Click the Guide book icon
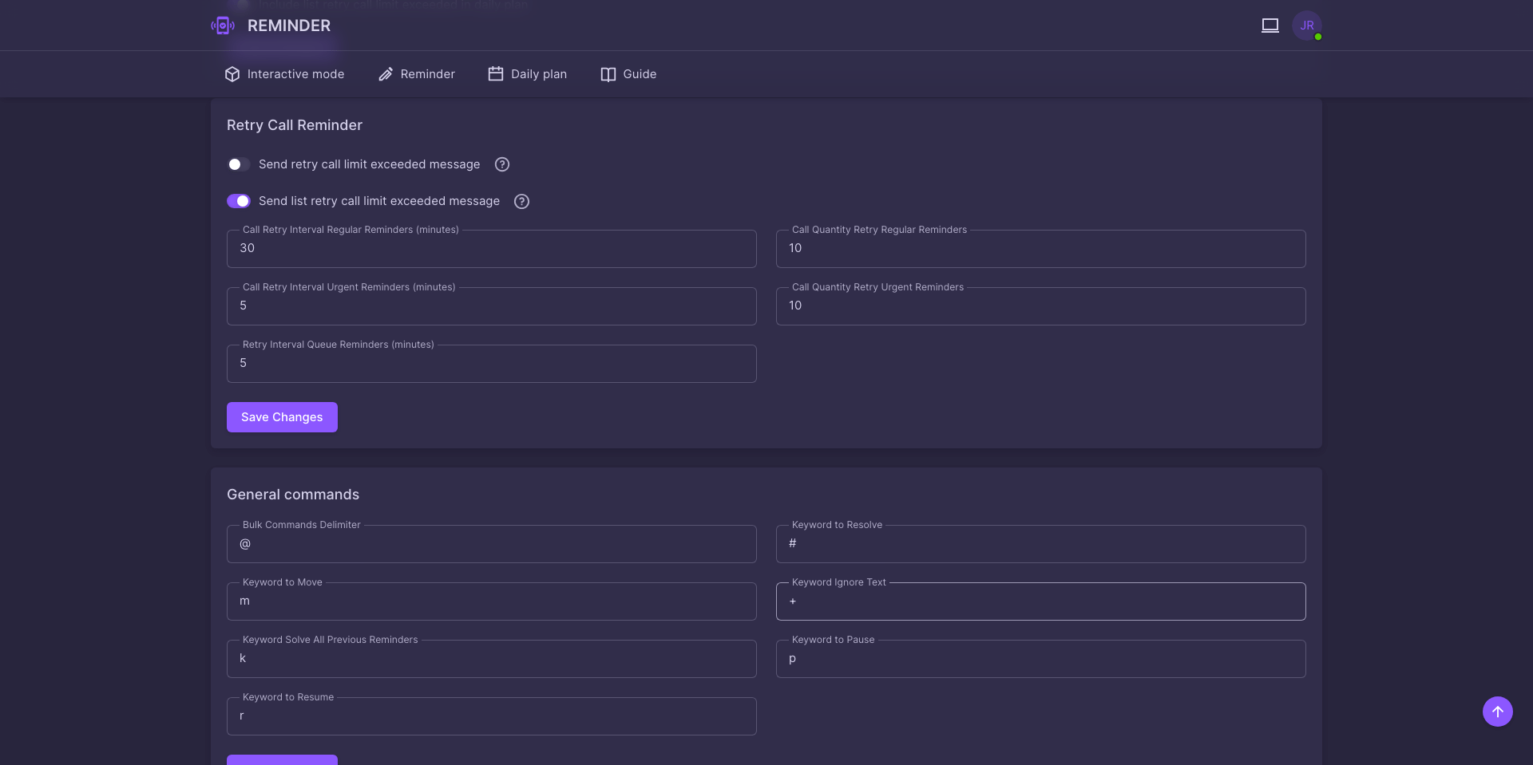 point(608,74)
